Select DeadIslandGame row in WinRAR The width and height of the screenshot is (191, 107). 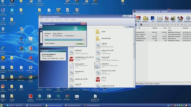tap(163, 38)
